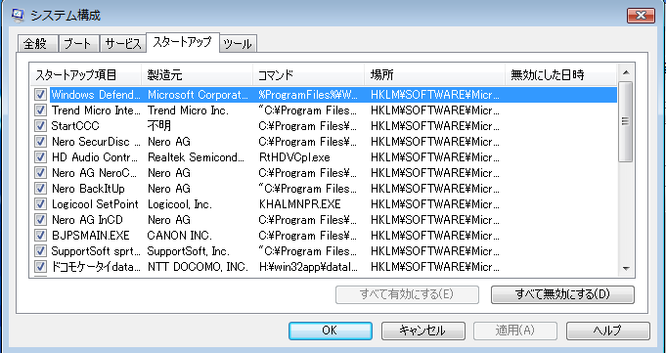Disable Nero BackItUp at startup

coord(40,189)
